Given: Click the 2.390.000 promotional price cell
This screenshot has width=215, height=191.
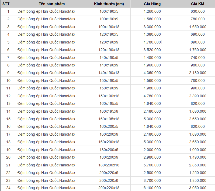Looking at the screenshot, I should [197, 96].
